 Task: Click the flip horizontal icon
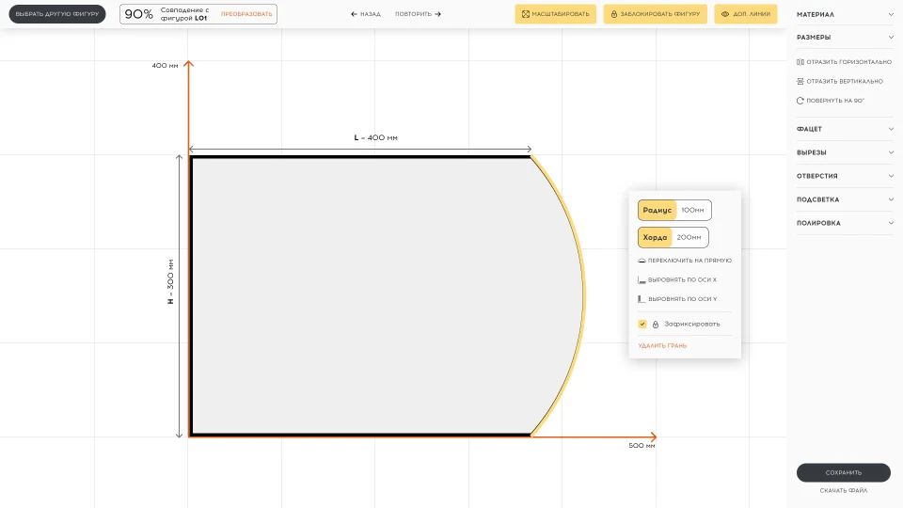[x=800, y=62]
